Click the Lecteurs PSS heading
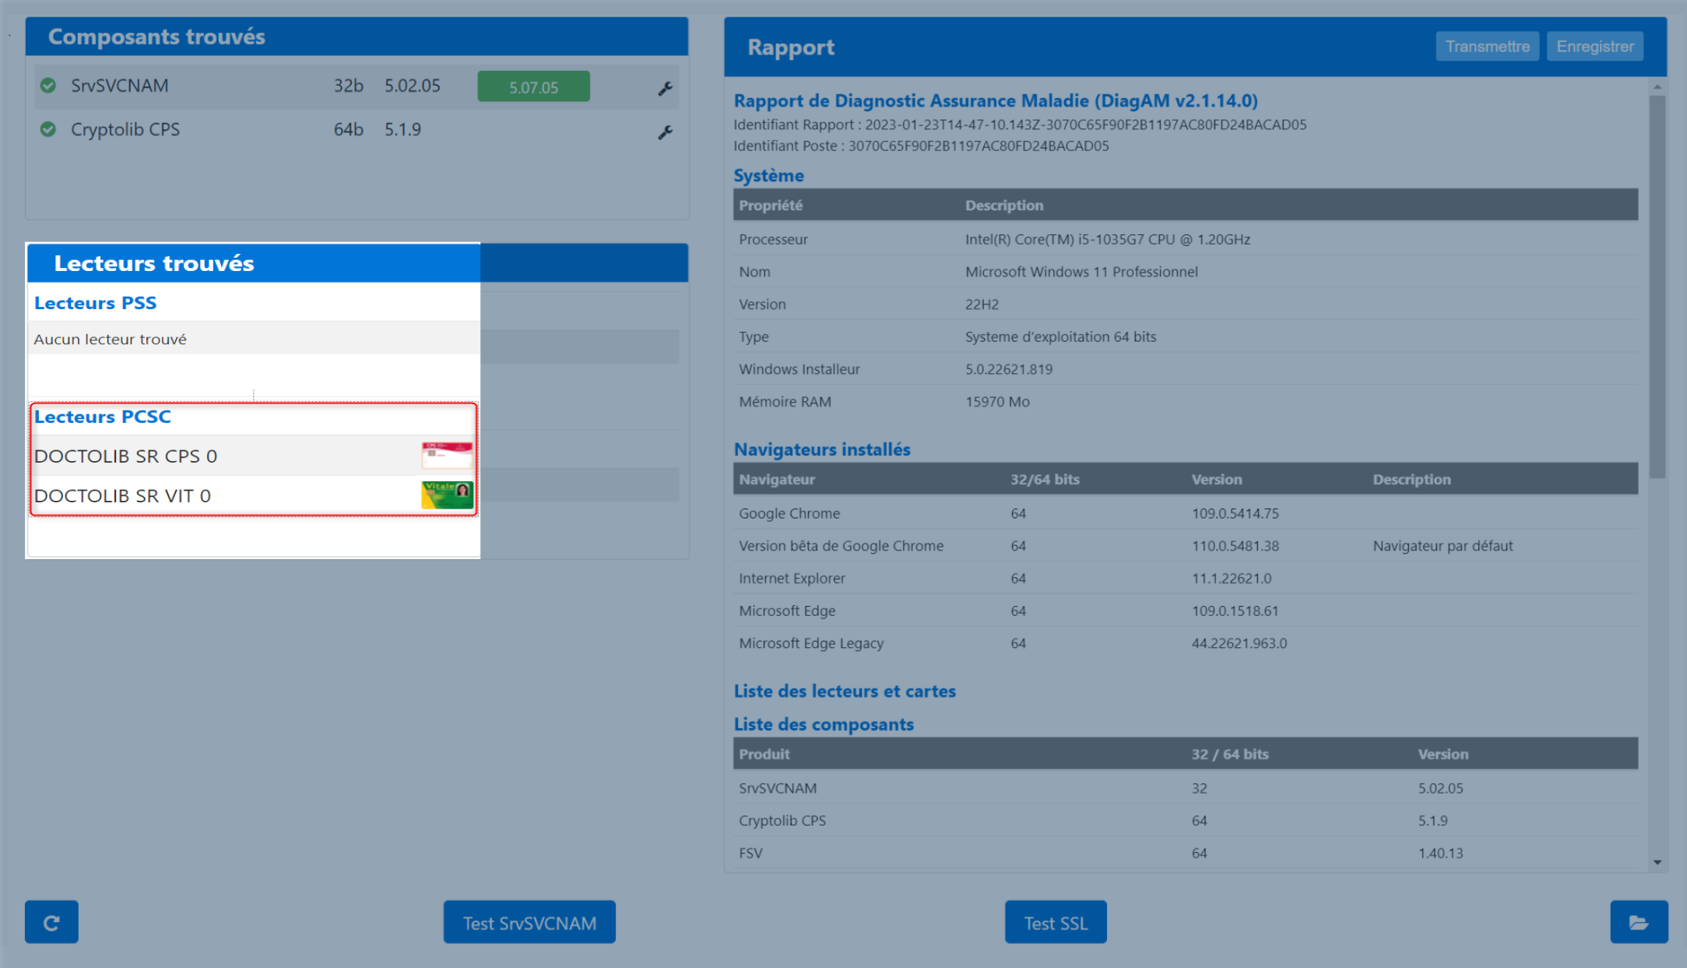Image resolution: width=1687 pixels, height=968 pixels. pos(96,303)
